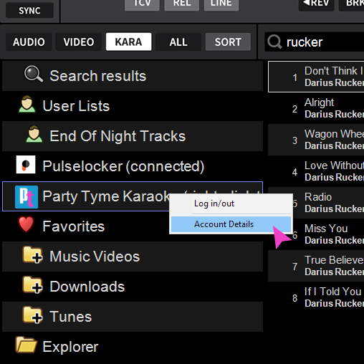Viewport: 364px width, 364px height.
Task: Choose Log in/out from context menu
Action: pyautogui.click(x=231, y=203)
